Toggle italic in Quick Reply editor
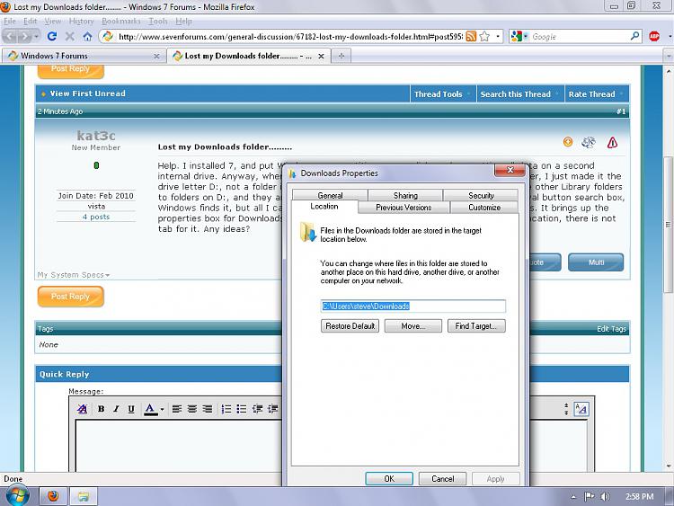Screen dimensions: 674x506 116,409
